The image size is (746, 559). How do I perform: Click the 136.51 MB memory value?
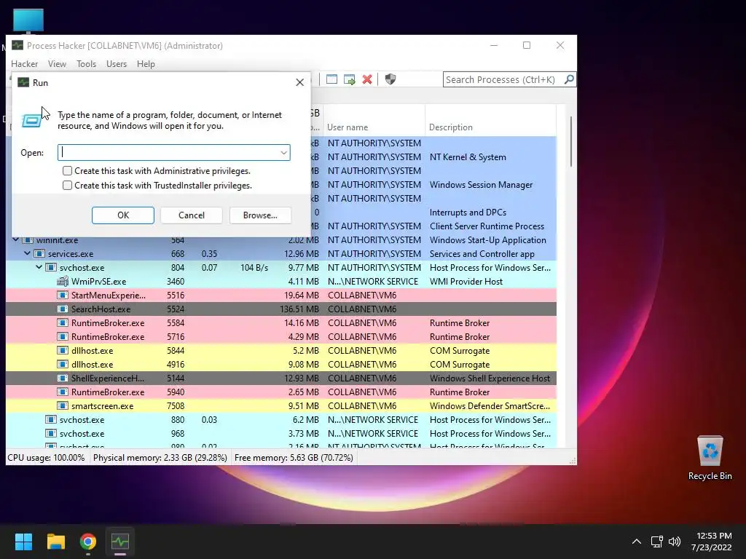click(x=299, y=309)
